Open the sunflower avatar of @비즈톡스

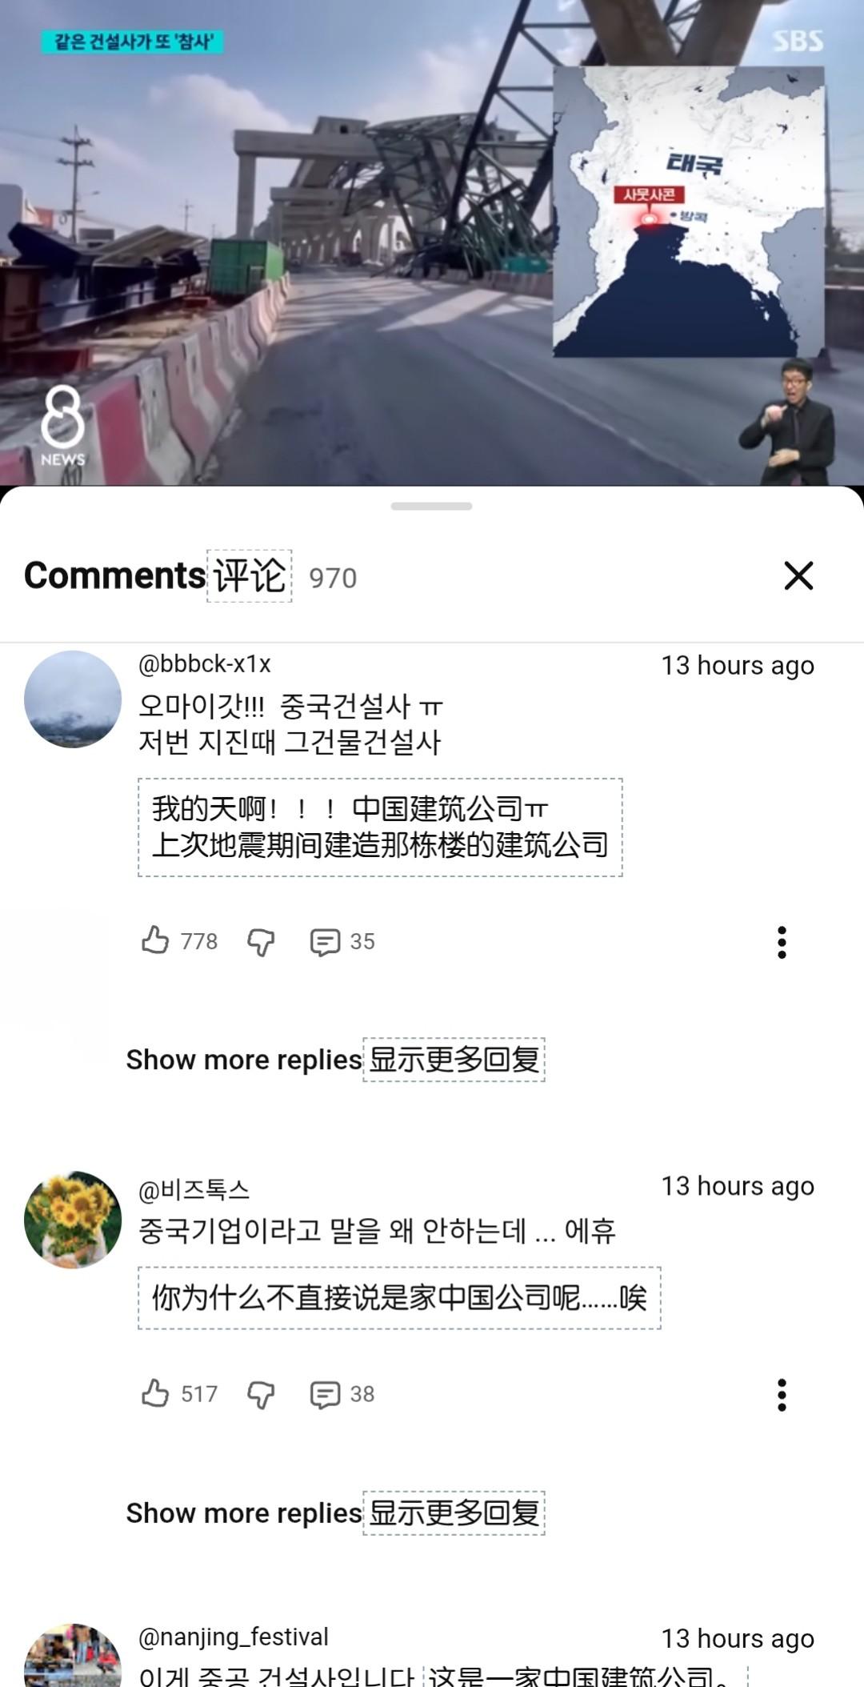click(x=73, y=1220)
